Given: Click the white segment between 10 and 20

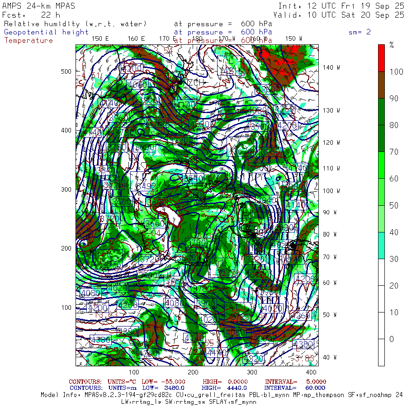Looking at the screenshot, I should 381,298.
